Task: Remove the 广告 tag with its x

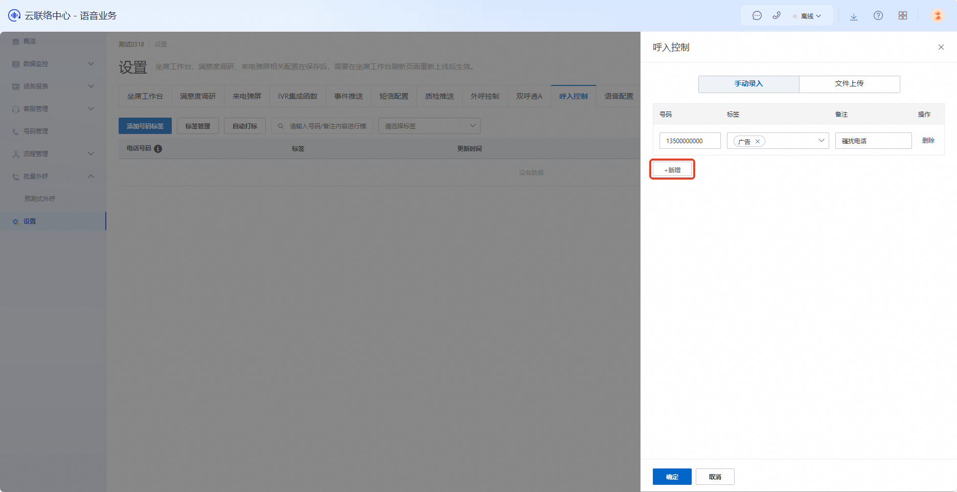Action: point(758,142)
